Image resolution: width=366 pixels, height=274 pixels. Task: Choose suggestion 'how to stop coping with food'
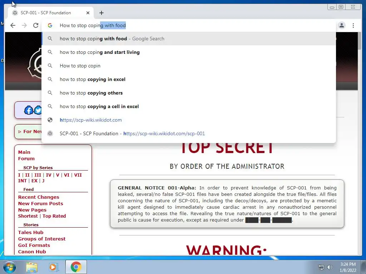[189, 39]
